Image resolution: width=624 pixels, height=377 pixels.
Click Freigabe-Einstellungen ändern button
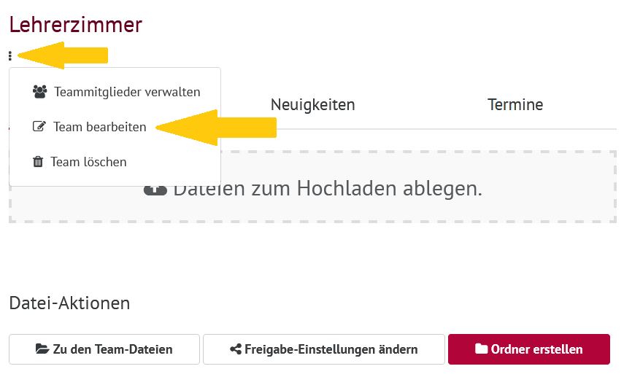coord(324,349)
